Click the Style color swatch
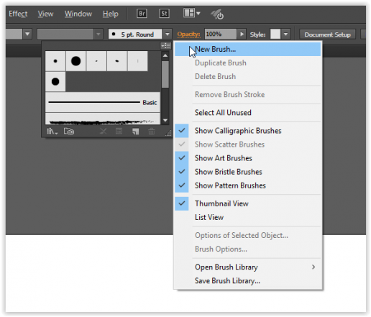371x317 pixels. [275, 34]
